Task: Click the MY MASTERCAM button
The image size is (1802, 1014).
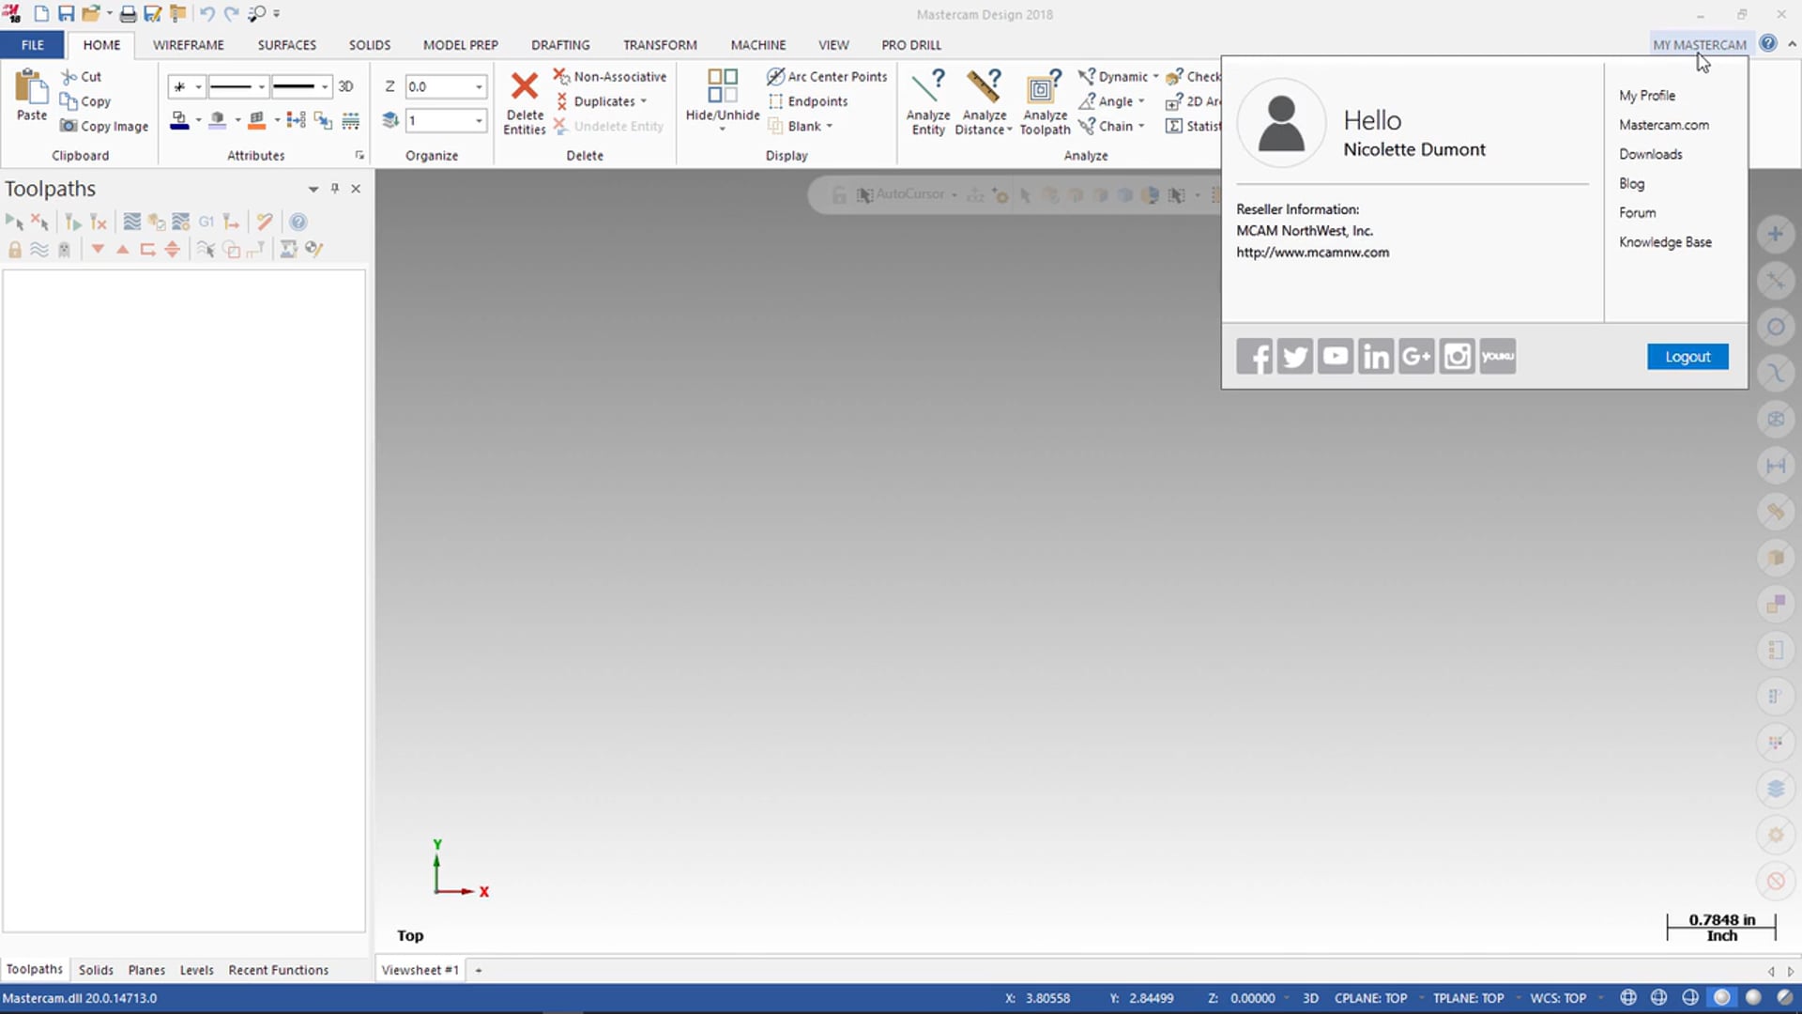Action: pos(1699,44)
